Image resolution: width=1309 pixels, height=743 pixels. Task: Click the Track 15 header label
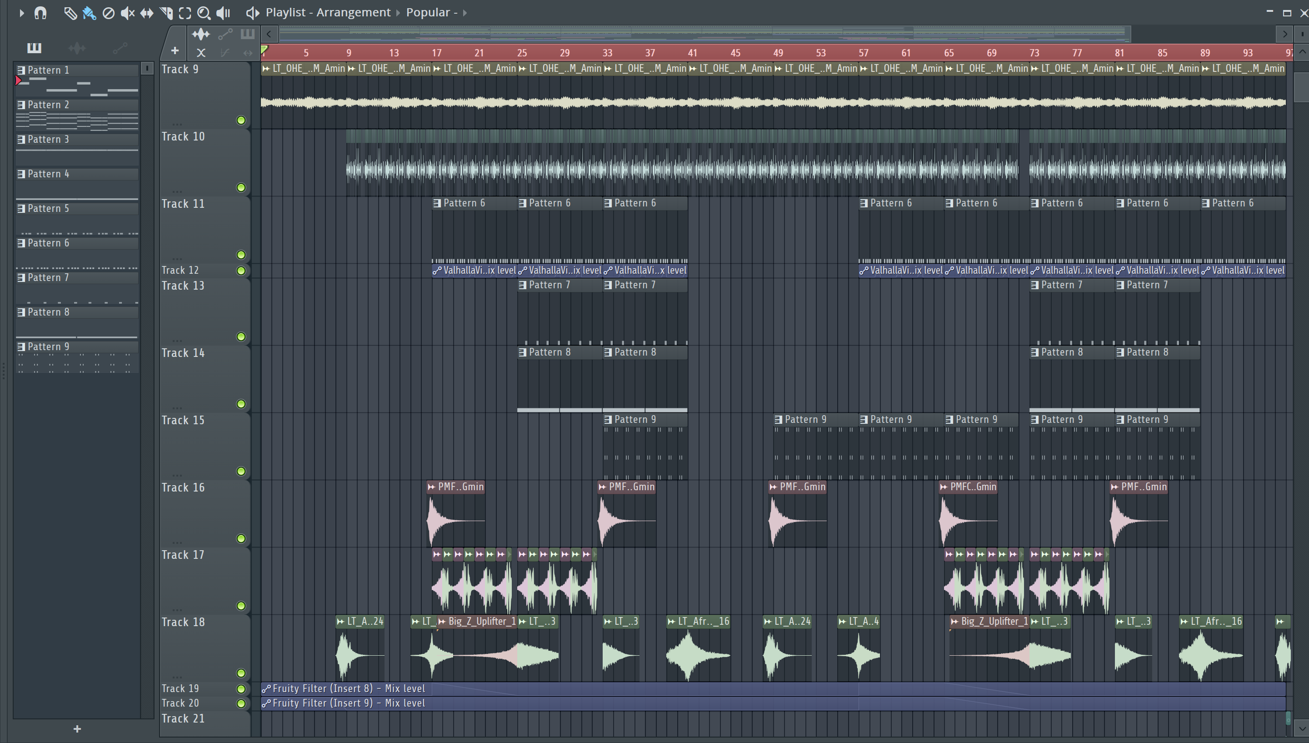point(183,421)
